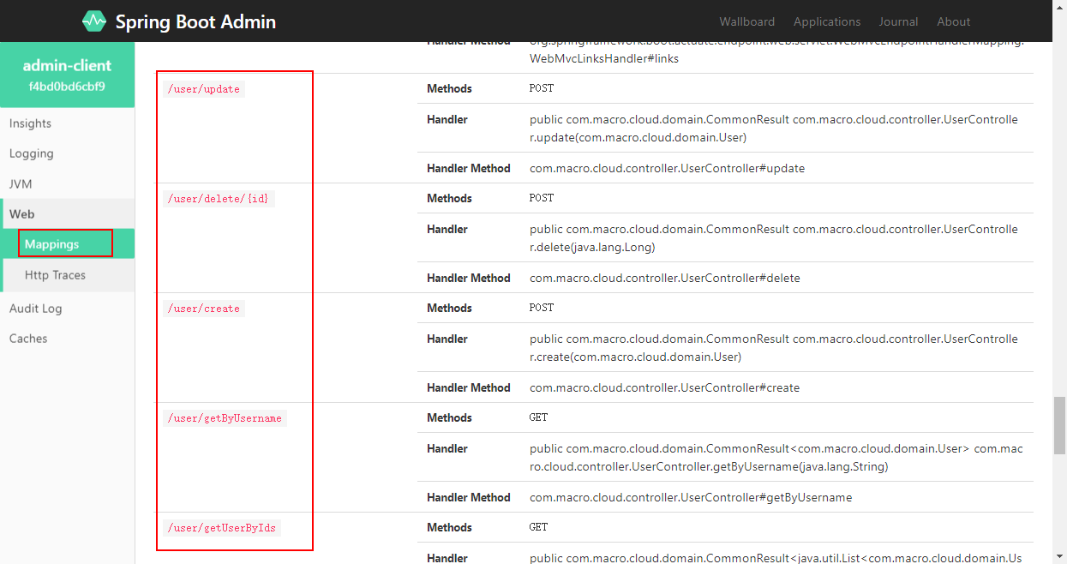Select the admin-client instance header
1067x564 pixels.
[x=67, y=75]
